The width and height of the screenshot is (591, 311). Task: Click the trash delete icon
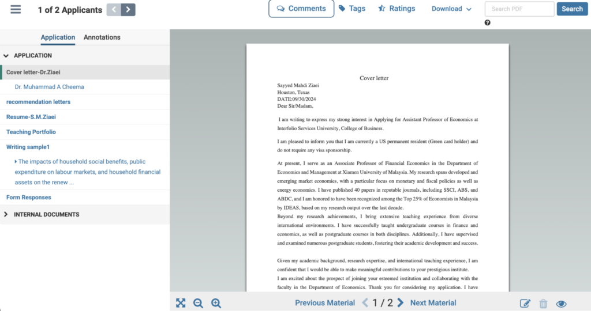tap(543, 304)
